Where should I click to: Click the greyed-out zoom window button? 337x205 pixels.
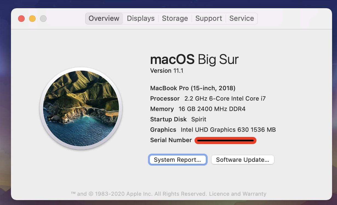43,19
